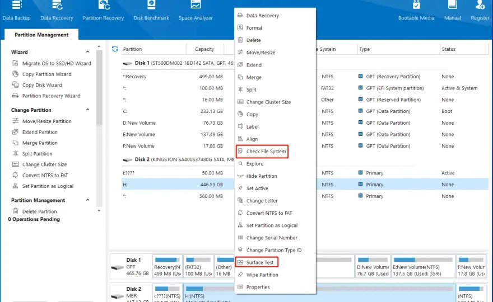Open Data Backup tool in the toolbar
This screenshot has width=493, height=302.
click(x=16, y=11)
